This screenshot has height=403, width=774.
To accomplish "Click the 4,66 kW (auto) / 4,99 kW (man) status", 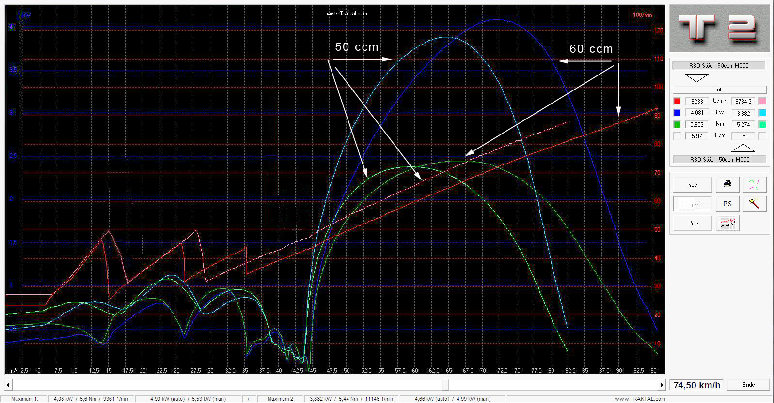I will tap(453, 399).
